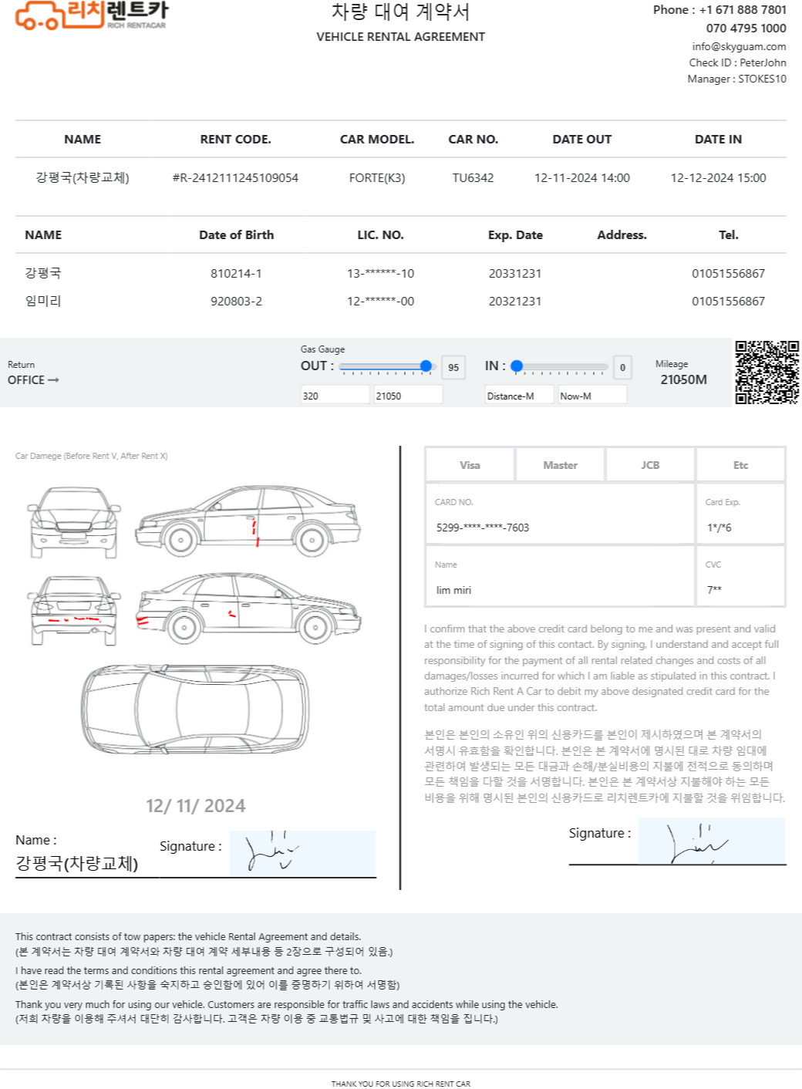Viewport: 802px width, 1089px height.
Task: Select the Visa card type
Action: (x=470, y=465)
